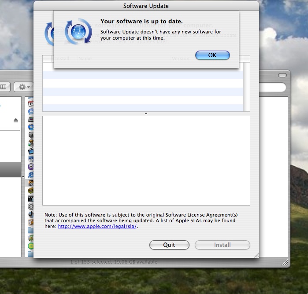This screenshot has width=308, height=294.
Task: Click the '1 of 153 selected, 19.06 GB available' status text
Action: pos(114,262)
